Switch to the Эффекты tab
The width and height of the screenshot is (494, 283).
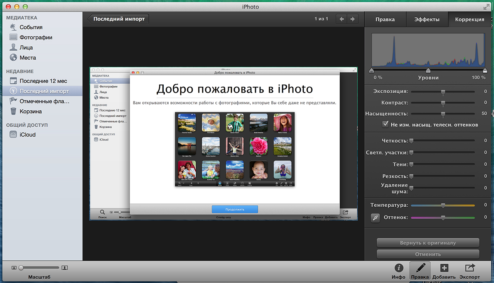(427, 19)
